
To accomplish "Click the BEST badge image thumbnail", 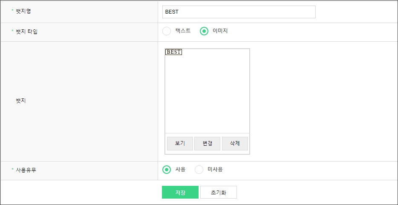I will [x=173, y=52].
